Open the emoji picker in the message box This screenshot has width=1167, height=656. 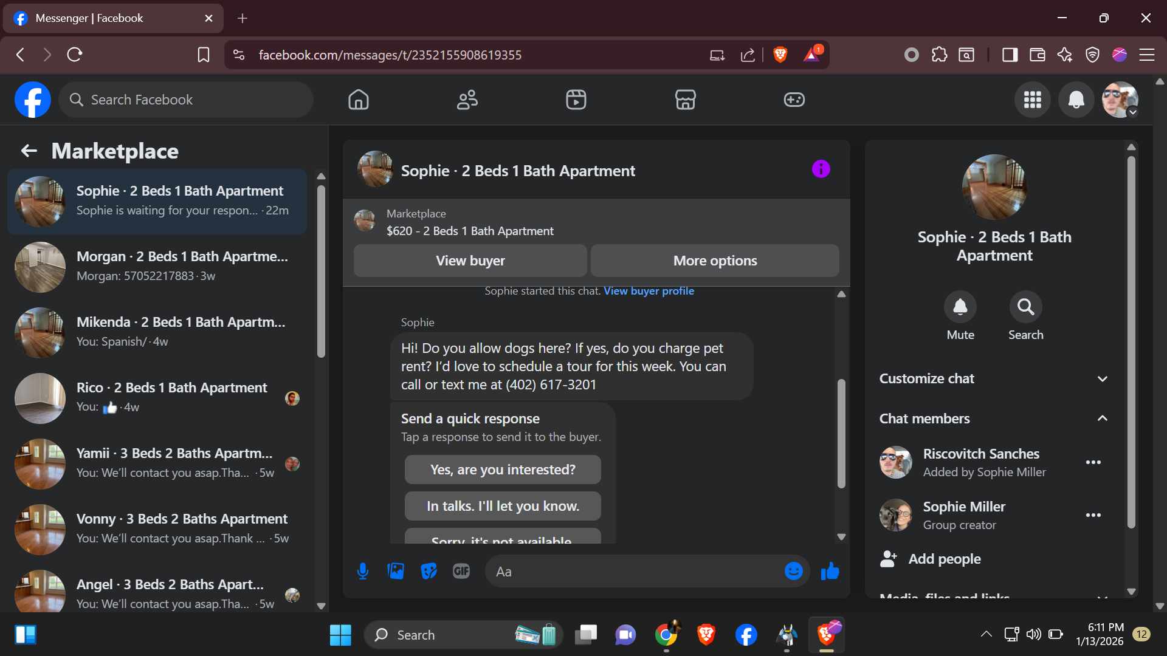pos(793,571)
